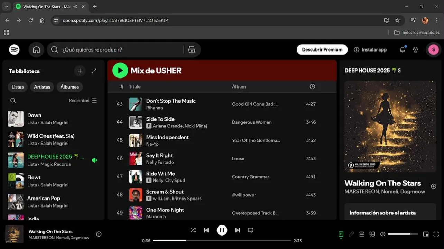This screenshot has height=249, width=444.
Task: Select track Miss Independent
Action: 167,137
